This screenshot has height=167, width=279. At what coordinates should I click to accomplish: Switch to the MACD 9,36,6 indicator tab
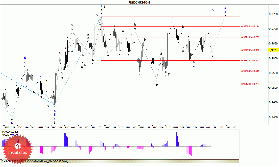pos(11,161)
